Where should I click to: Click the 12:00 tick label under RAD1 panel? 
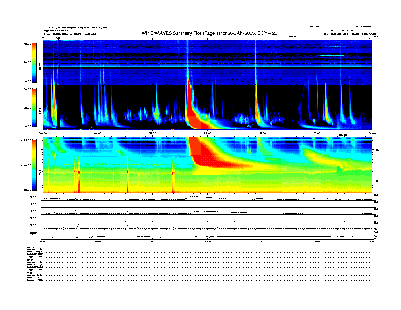point(208,133)
